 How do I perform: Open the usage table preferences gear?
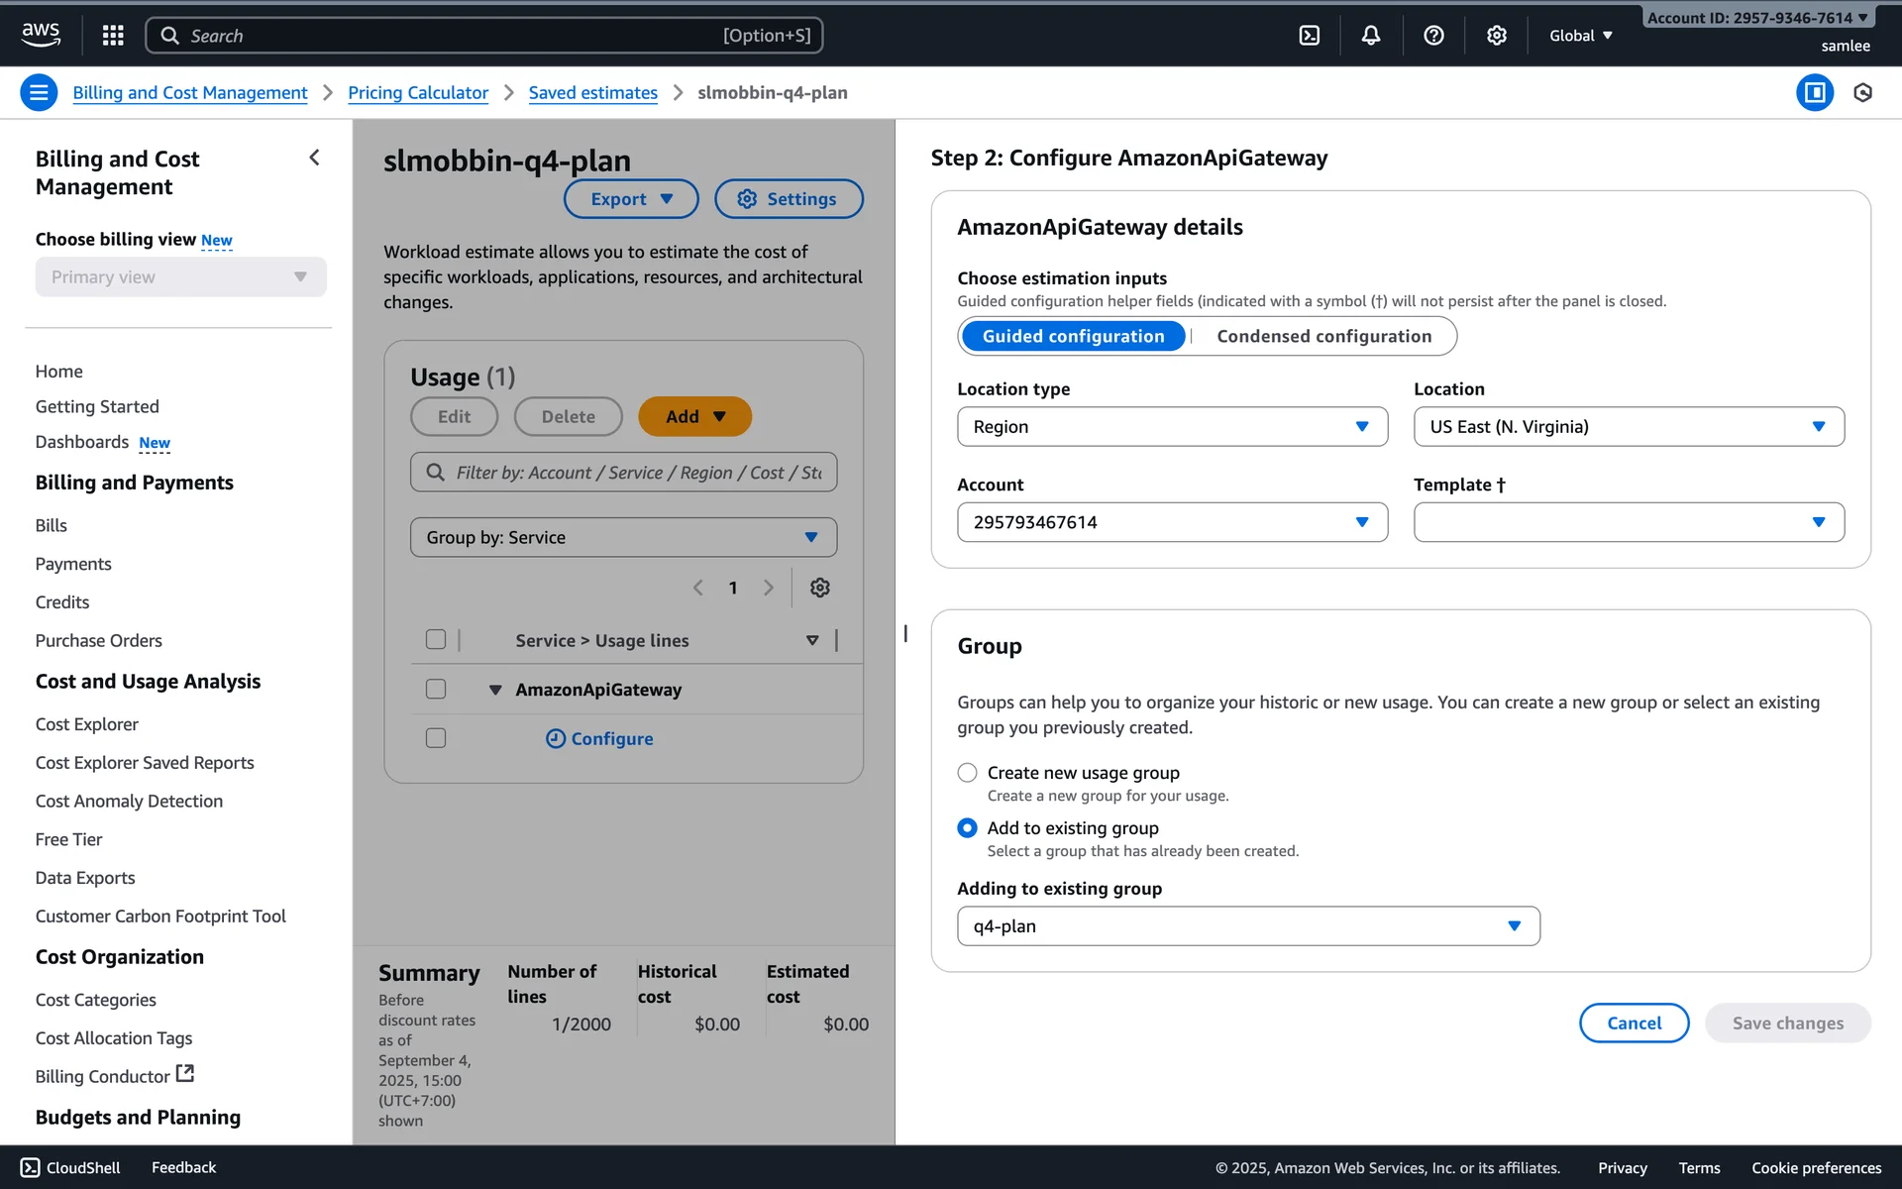819,588
